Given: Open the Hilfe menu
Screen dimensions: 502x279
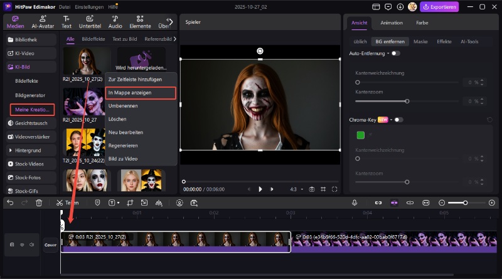Looking at the screenshot, I should point(113,7).
